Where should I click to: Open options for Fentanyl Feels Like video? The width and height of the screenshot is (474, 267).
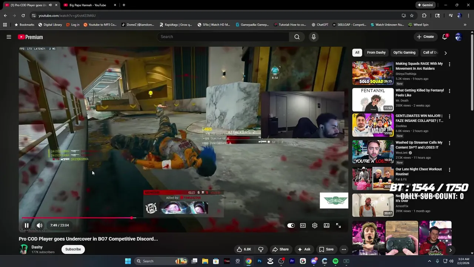[450, 91]
